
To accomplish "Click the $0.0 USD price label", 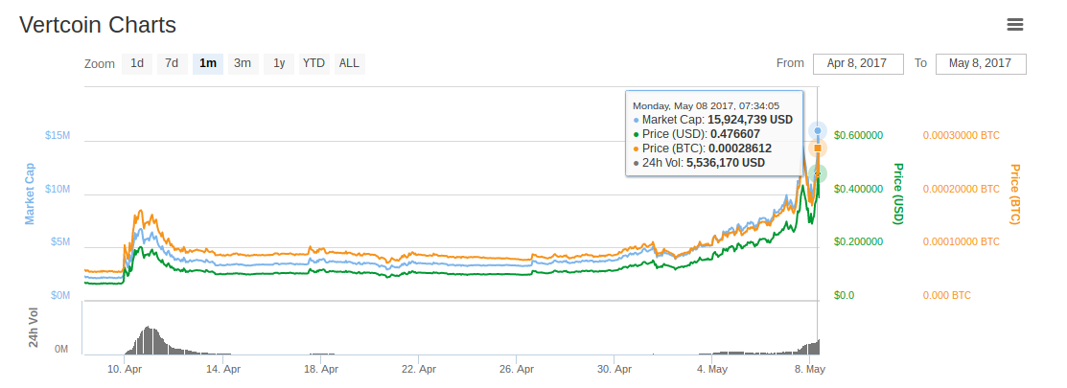I will click(x=844, y=296).
